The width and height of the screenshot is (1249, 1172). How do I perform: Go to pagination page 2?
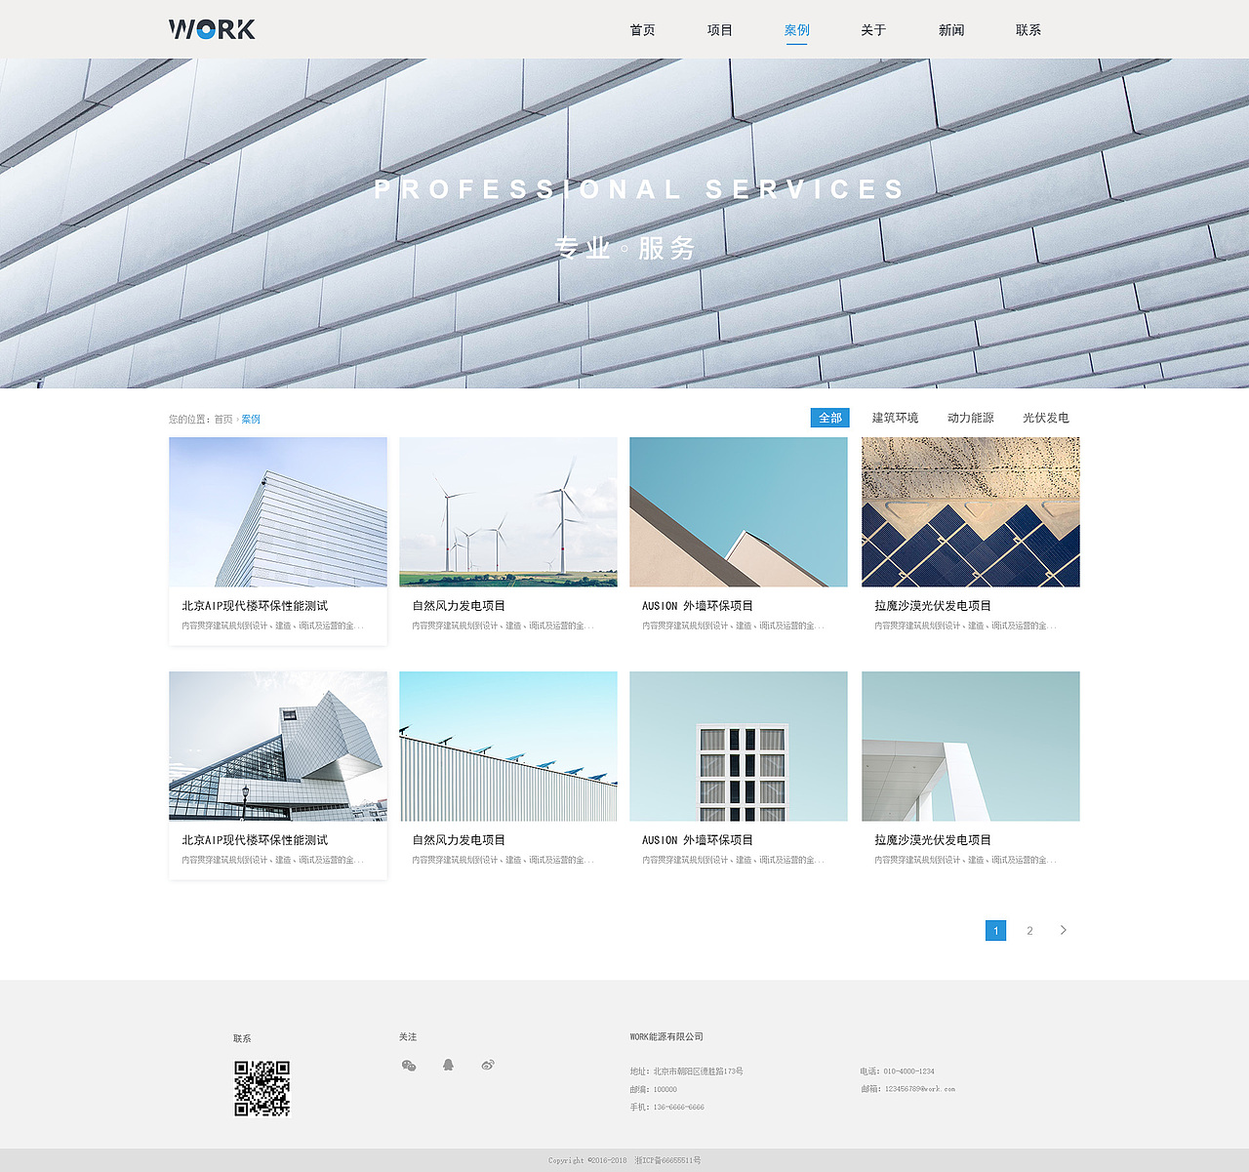tap(1029, 931)
